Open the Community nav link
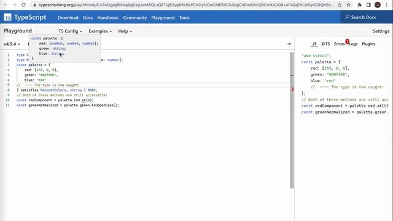The image size is (393, 221). click(x=135, y=18)
